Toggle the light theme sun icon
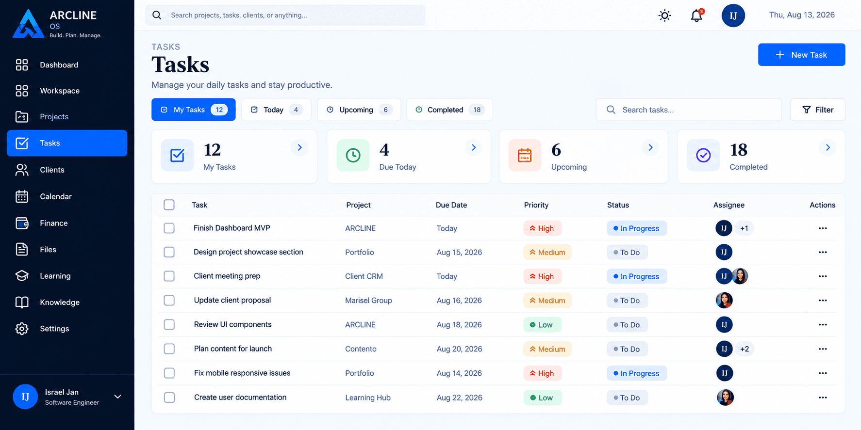 coord(664,16)
